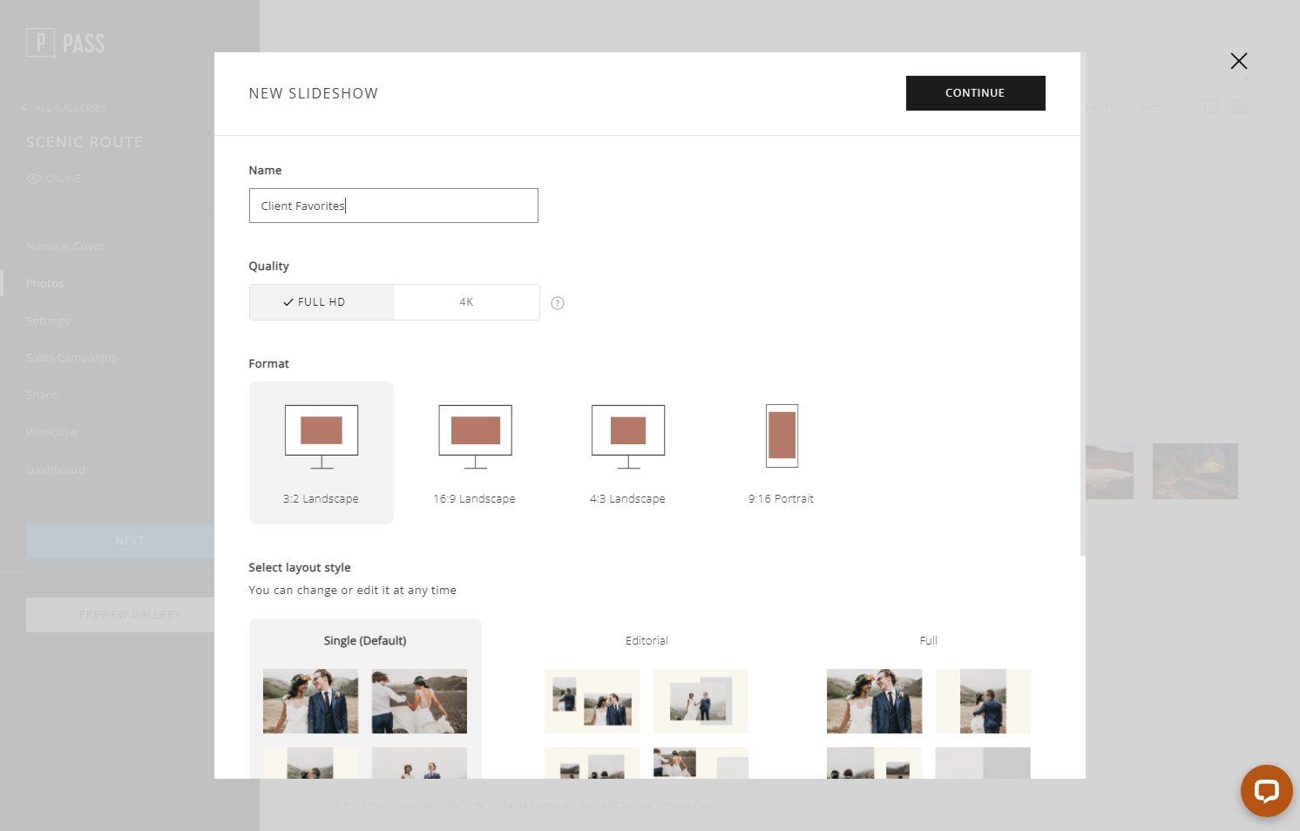
Task: Choose the 16:9 Landscape format
Action: [x=475, y=453]
